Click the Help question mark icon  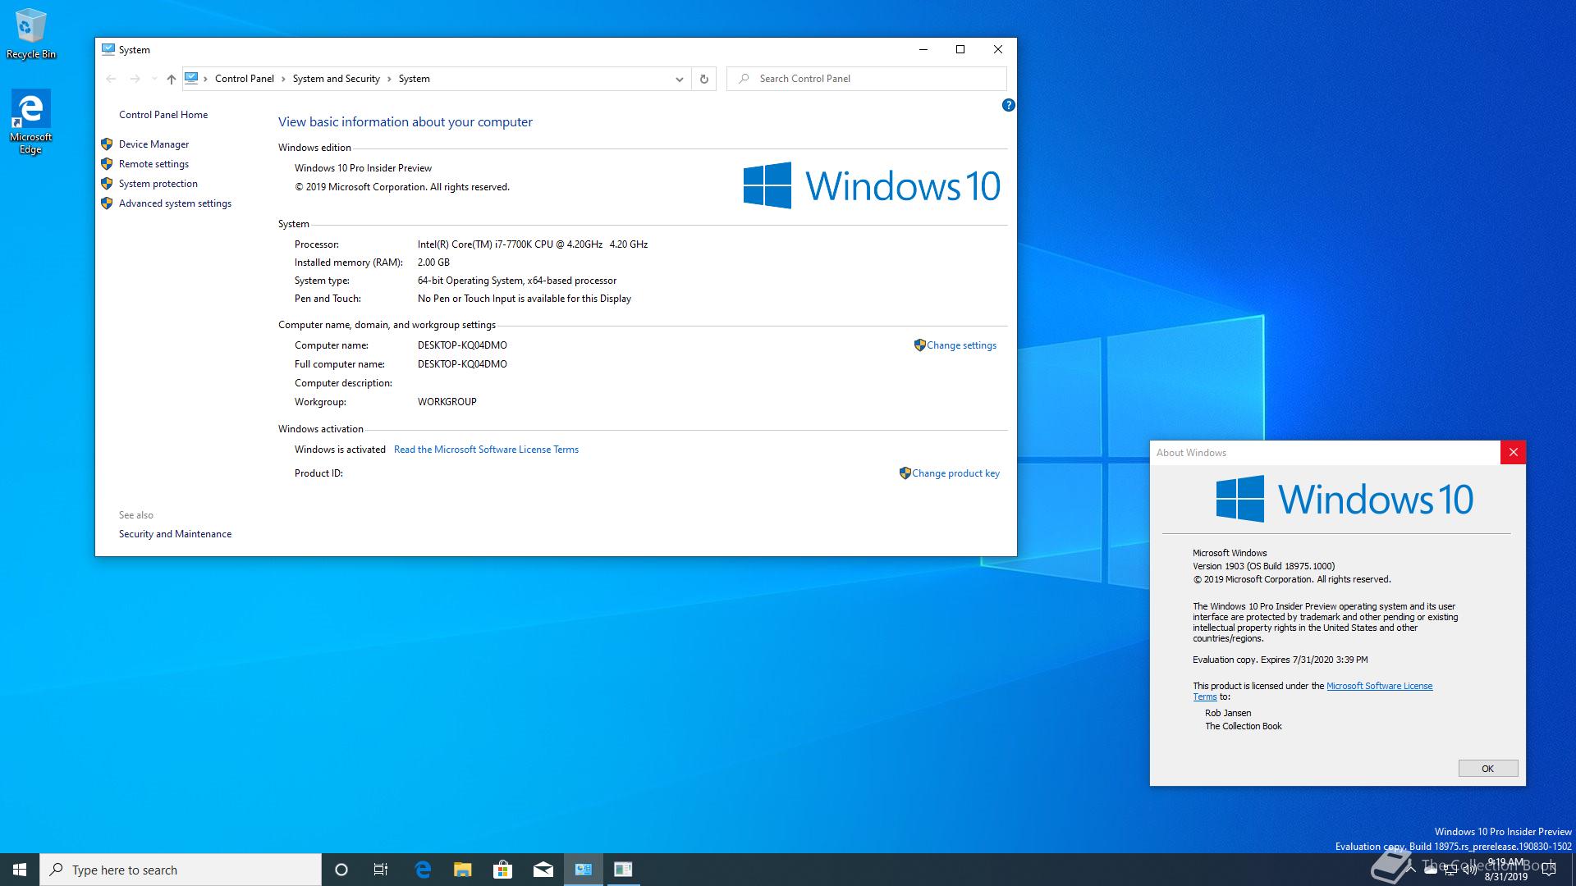[1008, 105]
